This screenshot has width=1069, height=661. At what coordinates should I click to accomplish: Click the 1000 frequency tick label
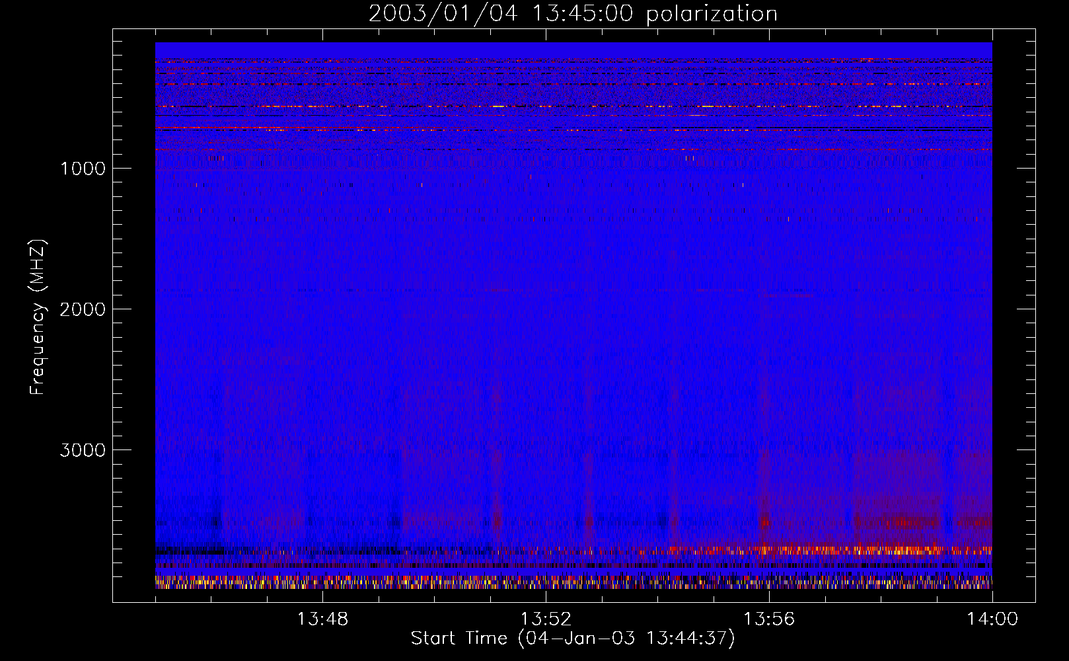(x=83, y=169)
